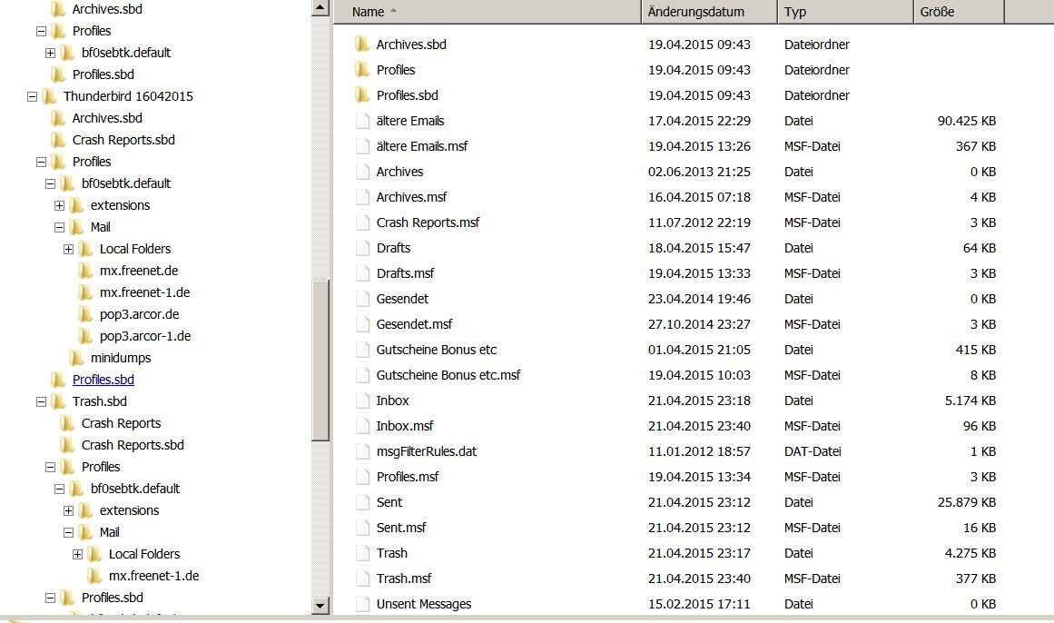Image resolution: width=1054 pixels, height=623 pixels.
Task: Expand Local Folders above mx.freenet.de
Action: coord(68,249)
